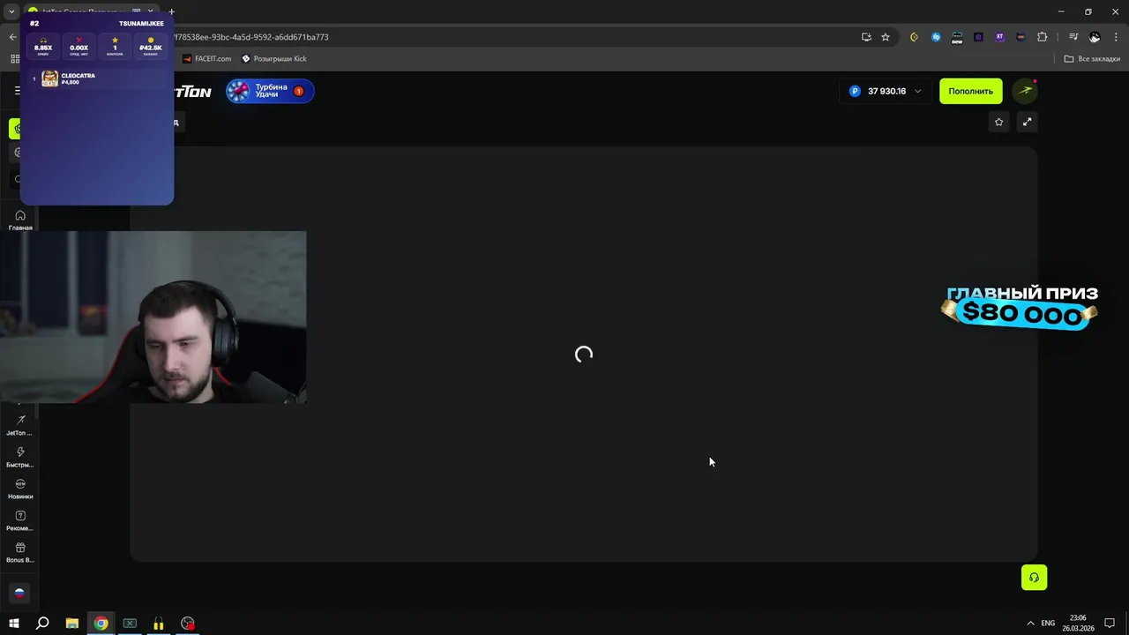Open Новинки in the sidebar

coord(20,489)
